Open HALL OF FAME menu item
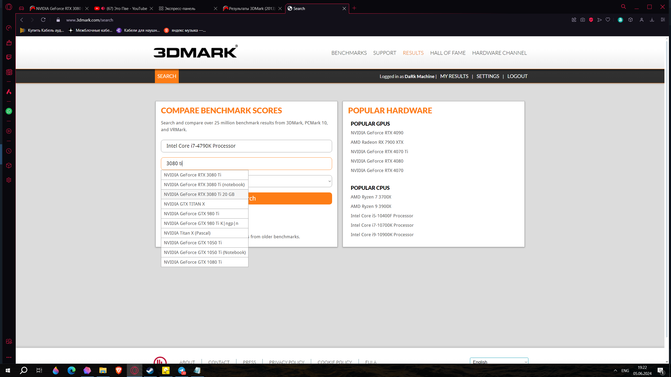 tap(448, 53)
